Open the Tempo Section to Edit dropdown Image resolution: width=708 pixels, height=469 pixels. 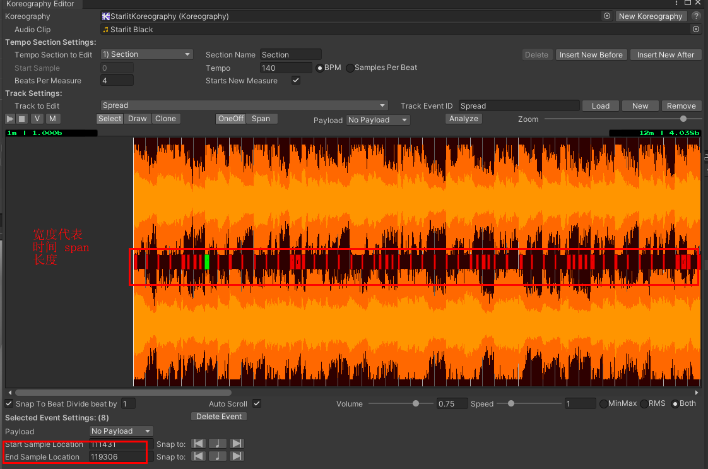(x=147, y=54)
